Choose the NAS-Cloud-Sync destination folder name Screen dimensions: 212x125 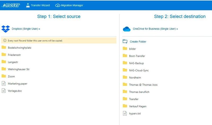[x=139, y=70]
